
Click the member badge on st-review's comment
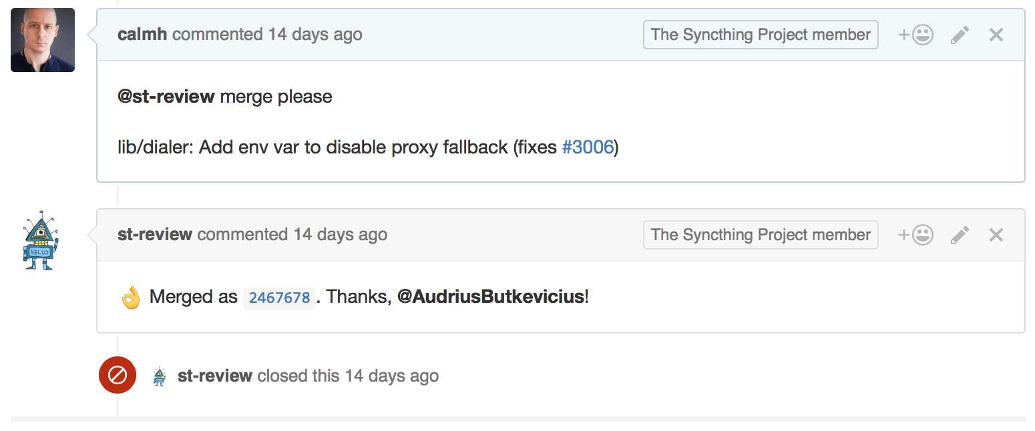point(761,235)
